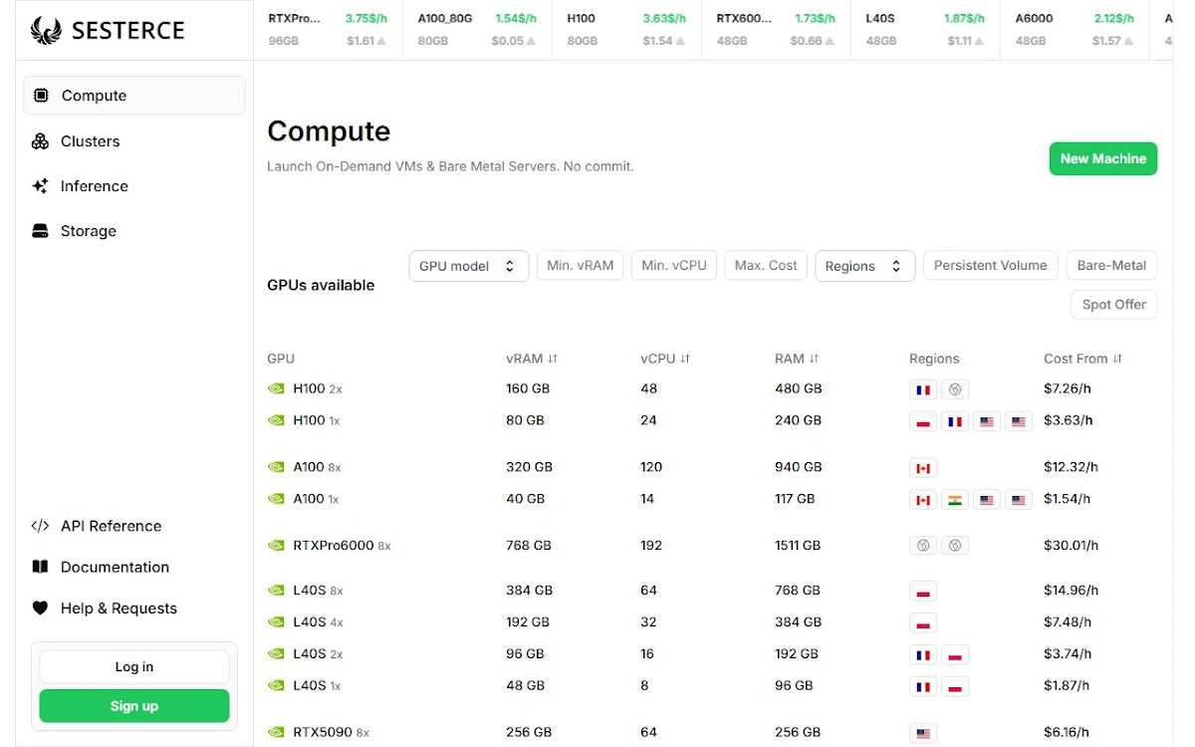The height and width of the screenshot is (747, 1195).
Task: Click the $30.01/h price for RTXPro6000
Action: point(1071,546)
